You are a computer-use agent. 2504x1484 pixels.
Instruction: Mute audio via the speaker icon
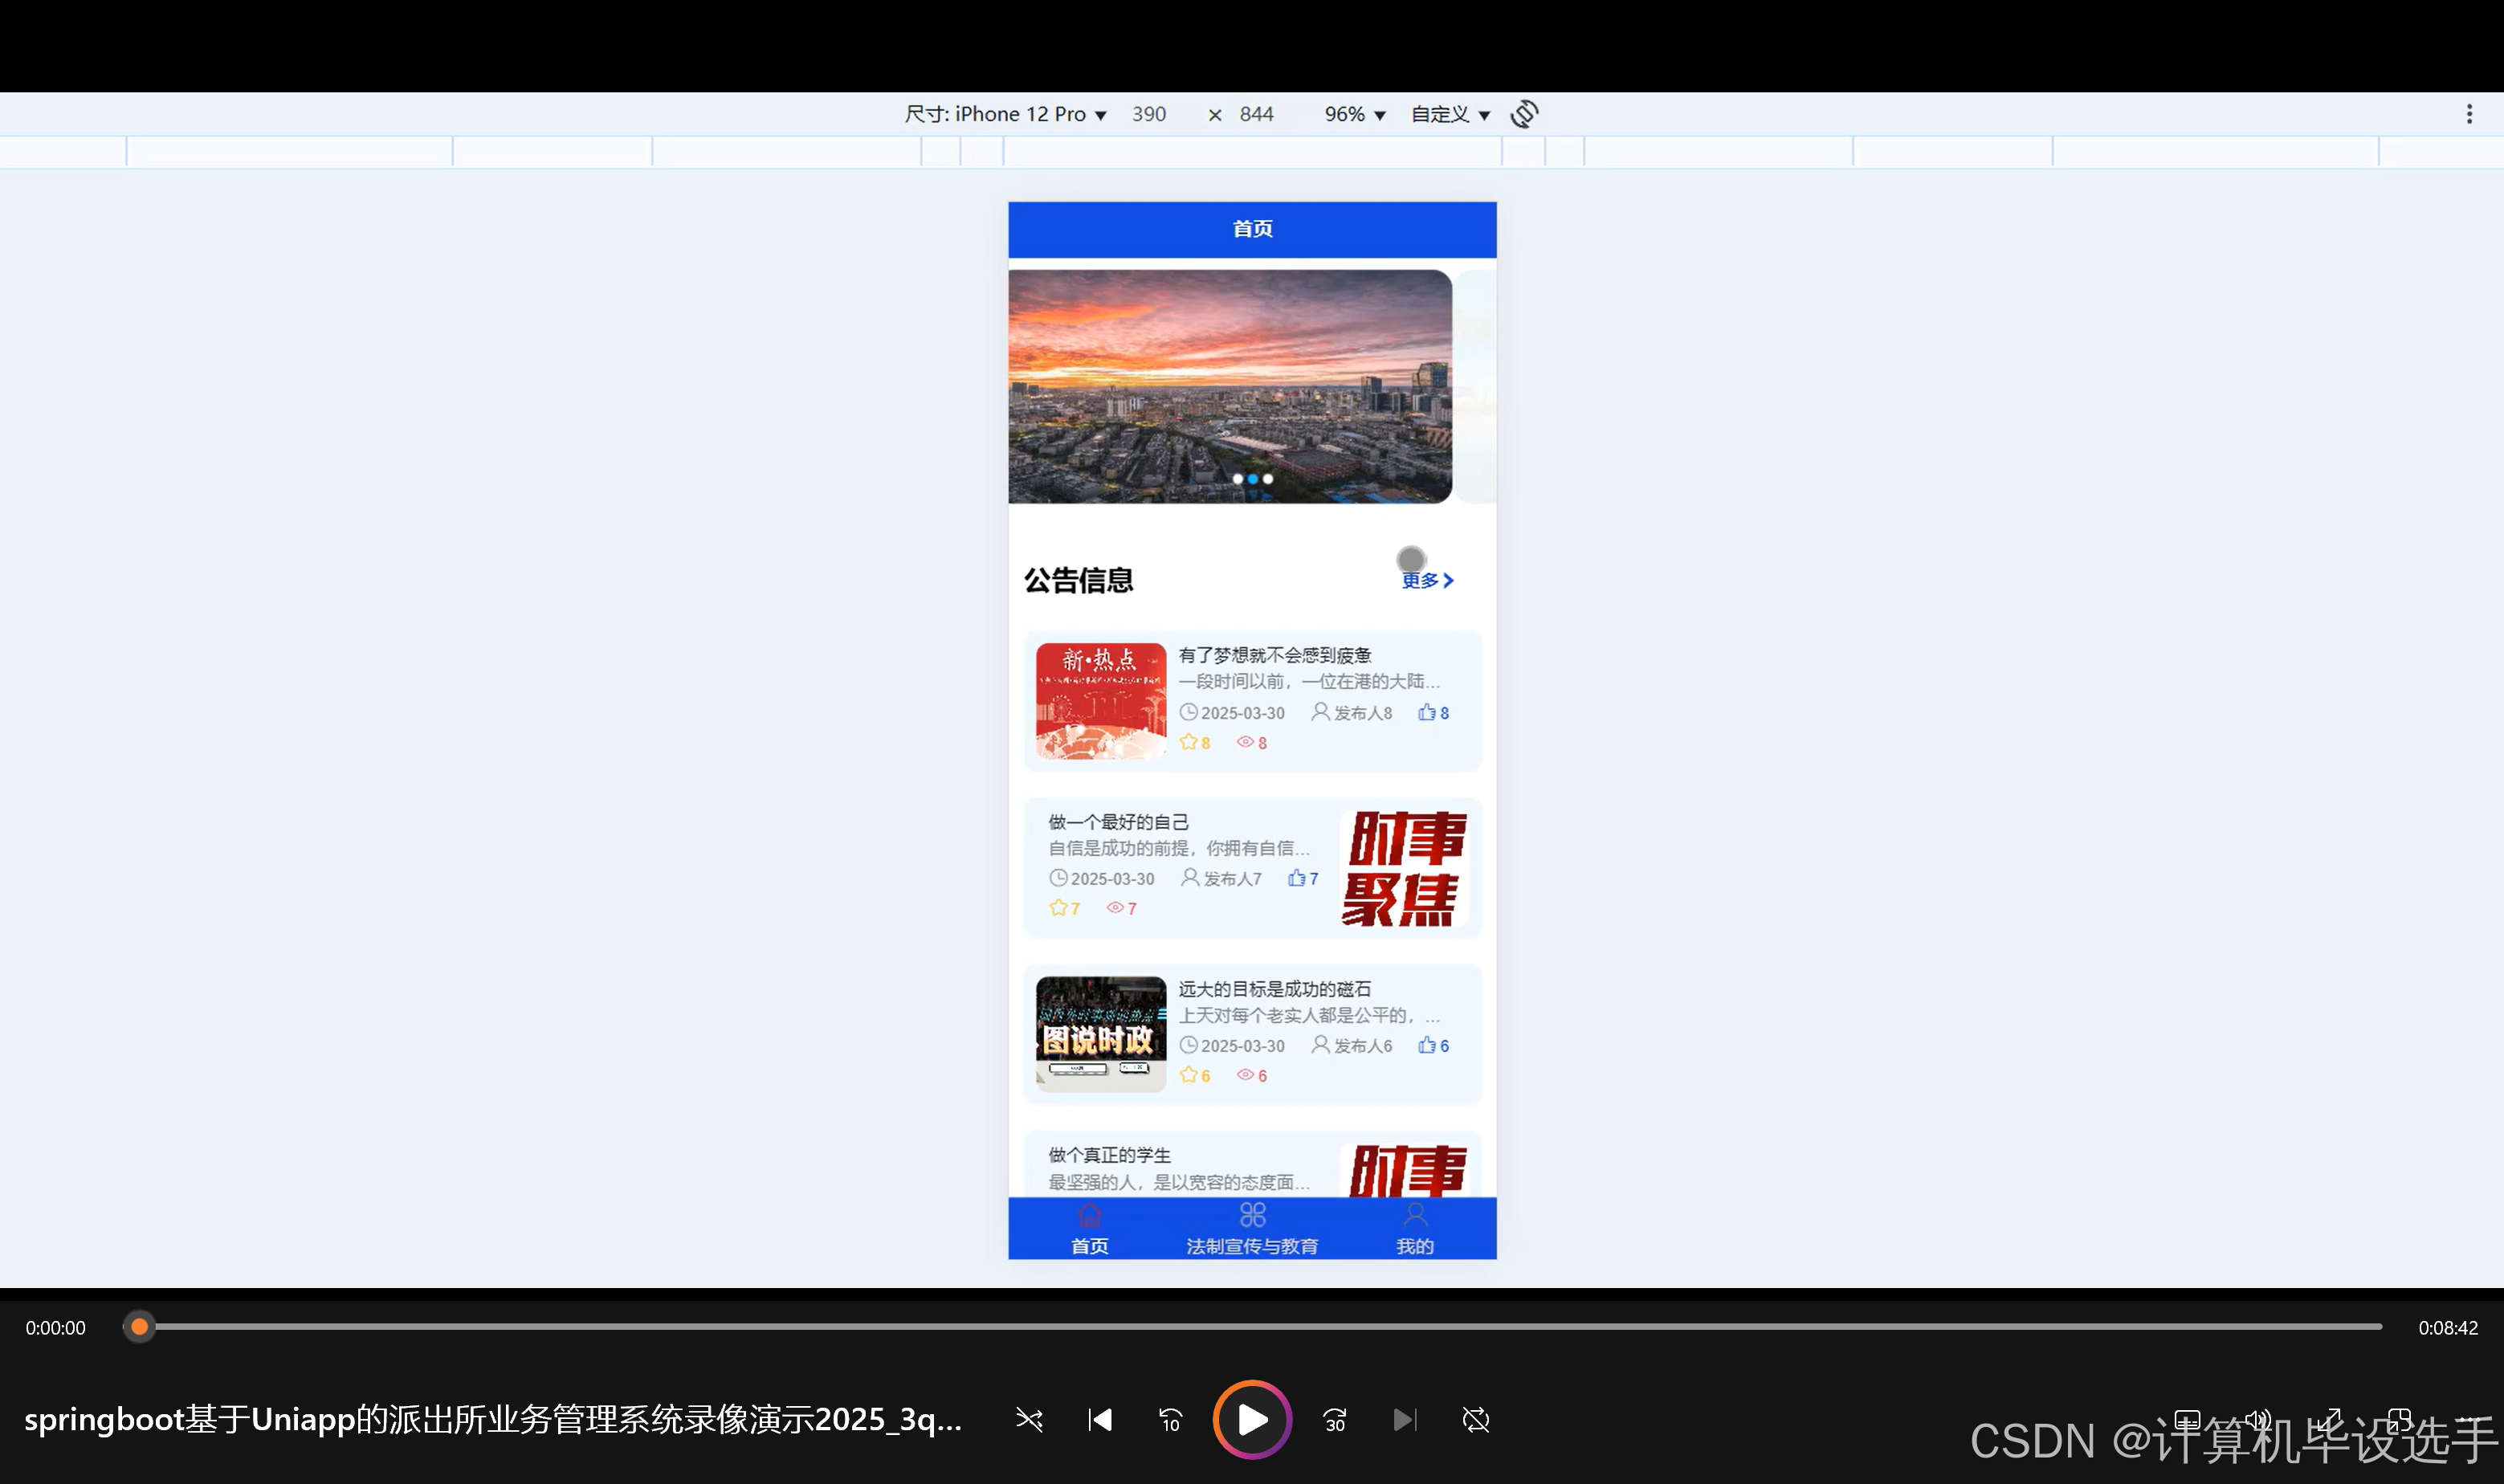click(2258, 1420)
